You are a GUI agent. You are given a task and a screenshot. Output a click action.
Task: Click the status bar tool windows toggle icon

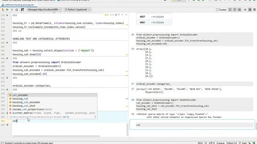(2, 143)
